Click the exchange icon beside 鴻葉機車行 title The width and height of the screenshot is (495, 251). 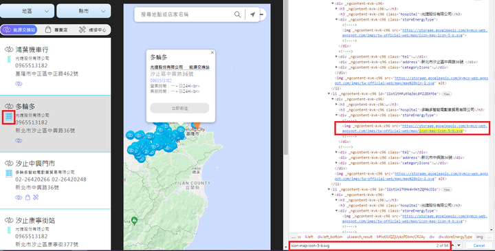(x=9, y=50)
